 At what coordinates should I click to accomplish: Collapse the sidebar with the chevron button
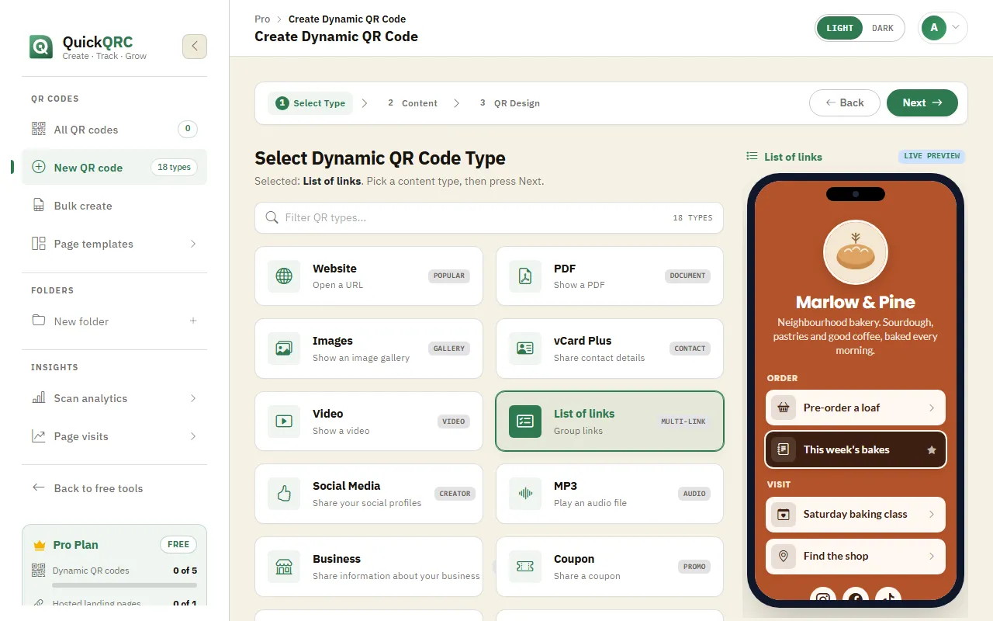195,47
